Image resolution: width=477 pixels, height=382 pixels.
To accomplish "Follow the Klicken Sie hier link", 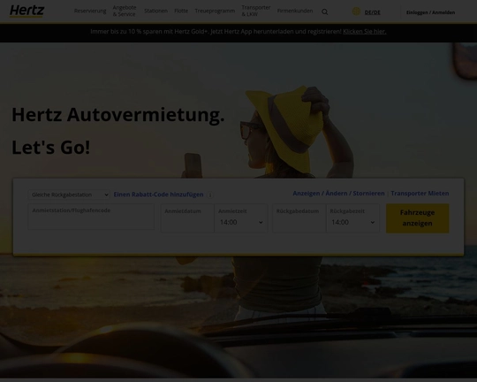I will 365,31.
